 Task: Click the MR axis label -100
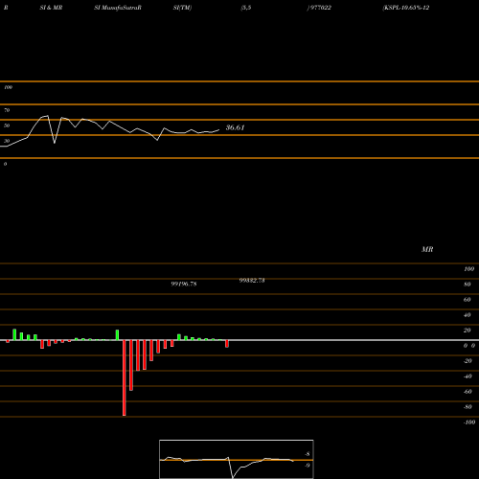point(469,422)
